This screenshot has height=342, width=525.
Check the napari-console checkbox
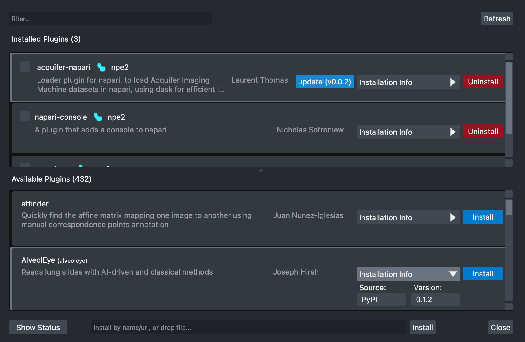(25, 116)
